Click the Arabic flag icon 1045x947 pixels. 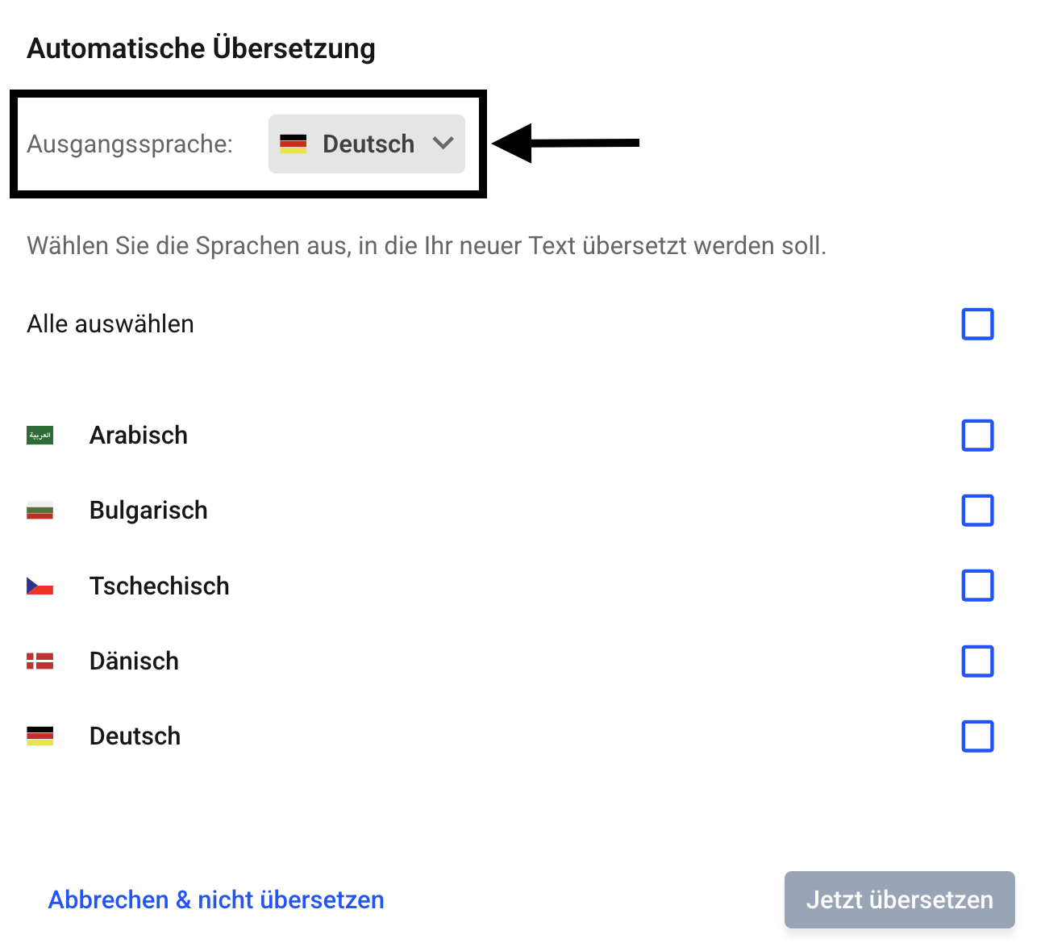click(40, 436)
